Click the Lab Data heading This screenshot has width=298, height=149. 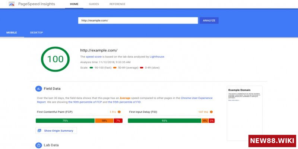51,145
